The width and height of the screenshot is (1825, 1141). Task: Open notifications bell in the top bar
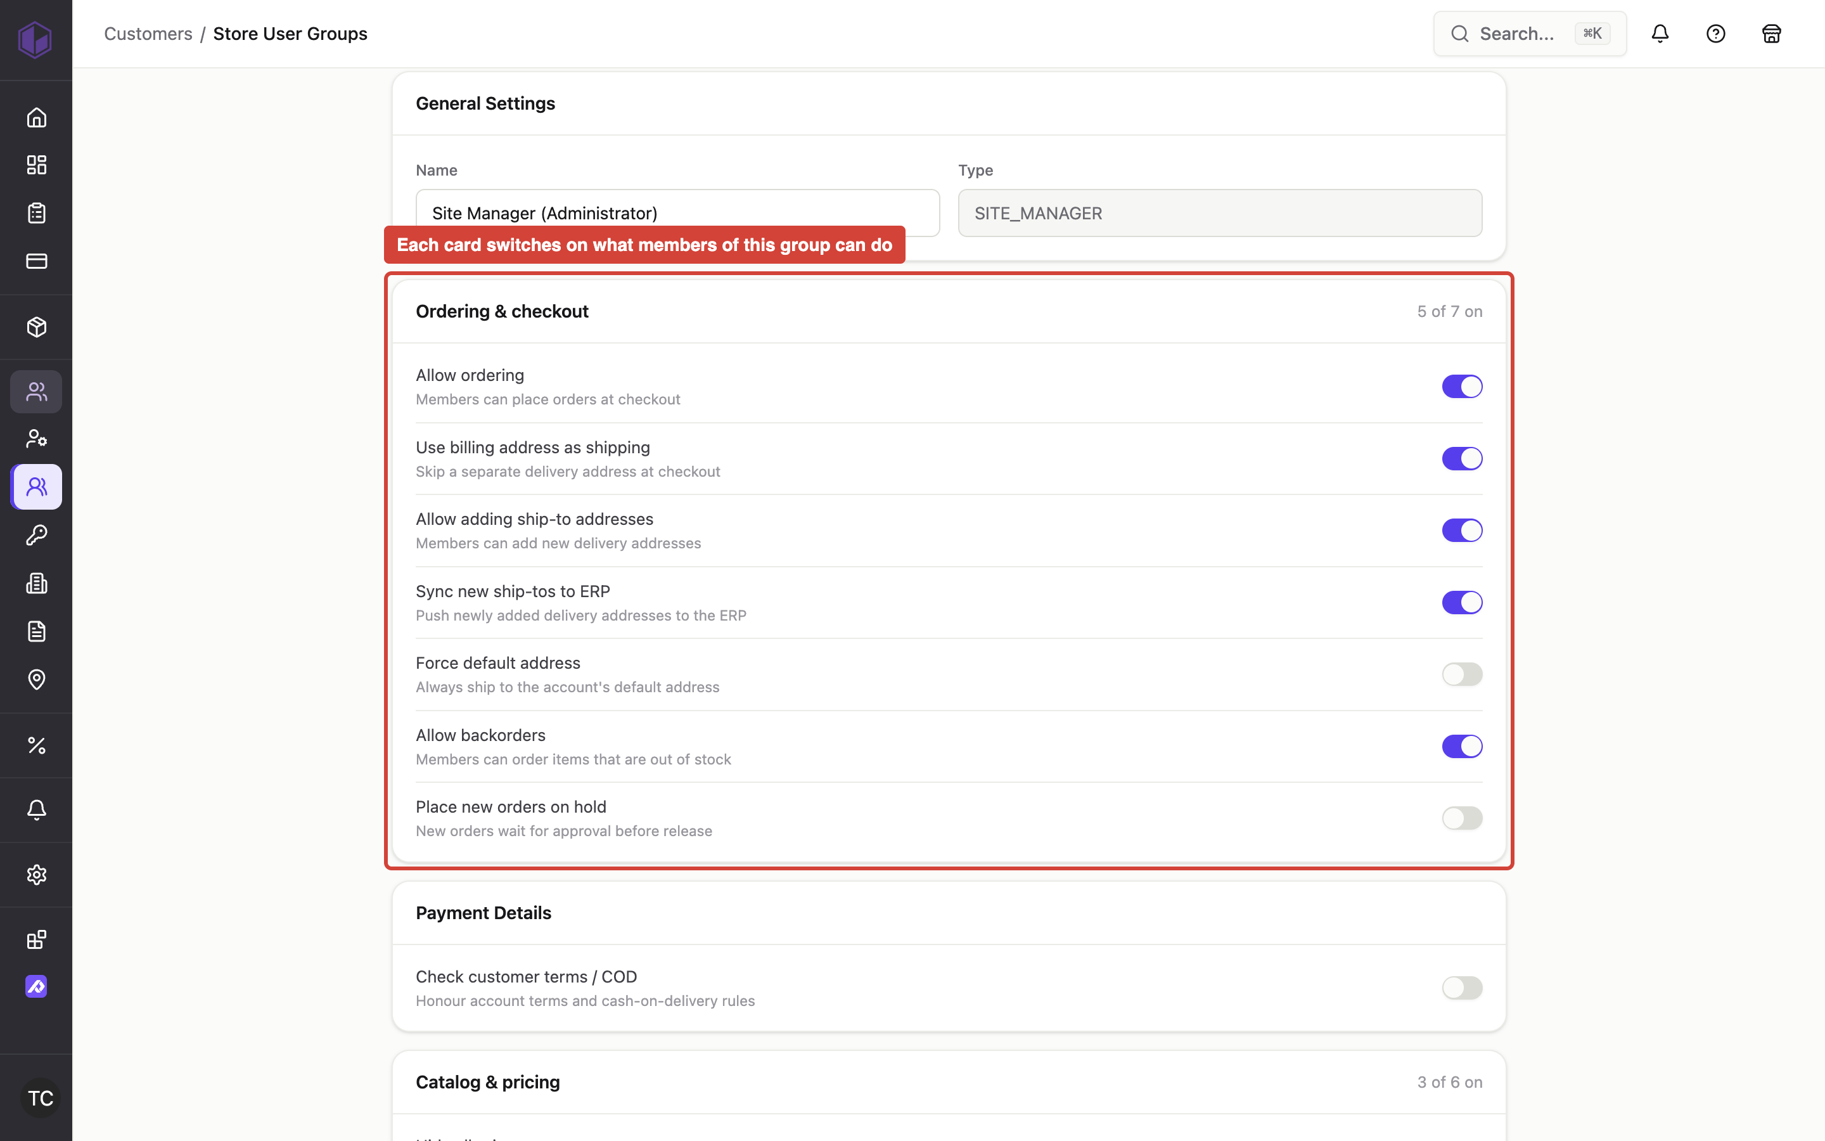tap(1660, 33)
